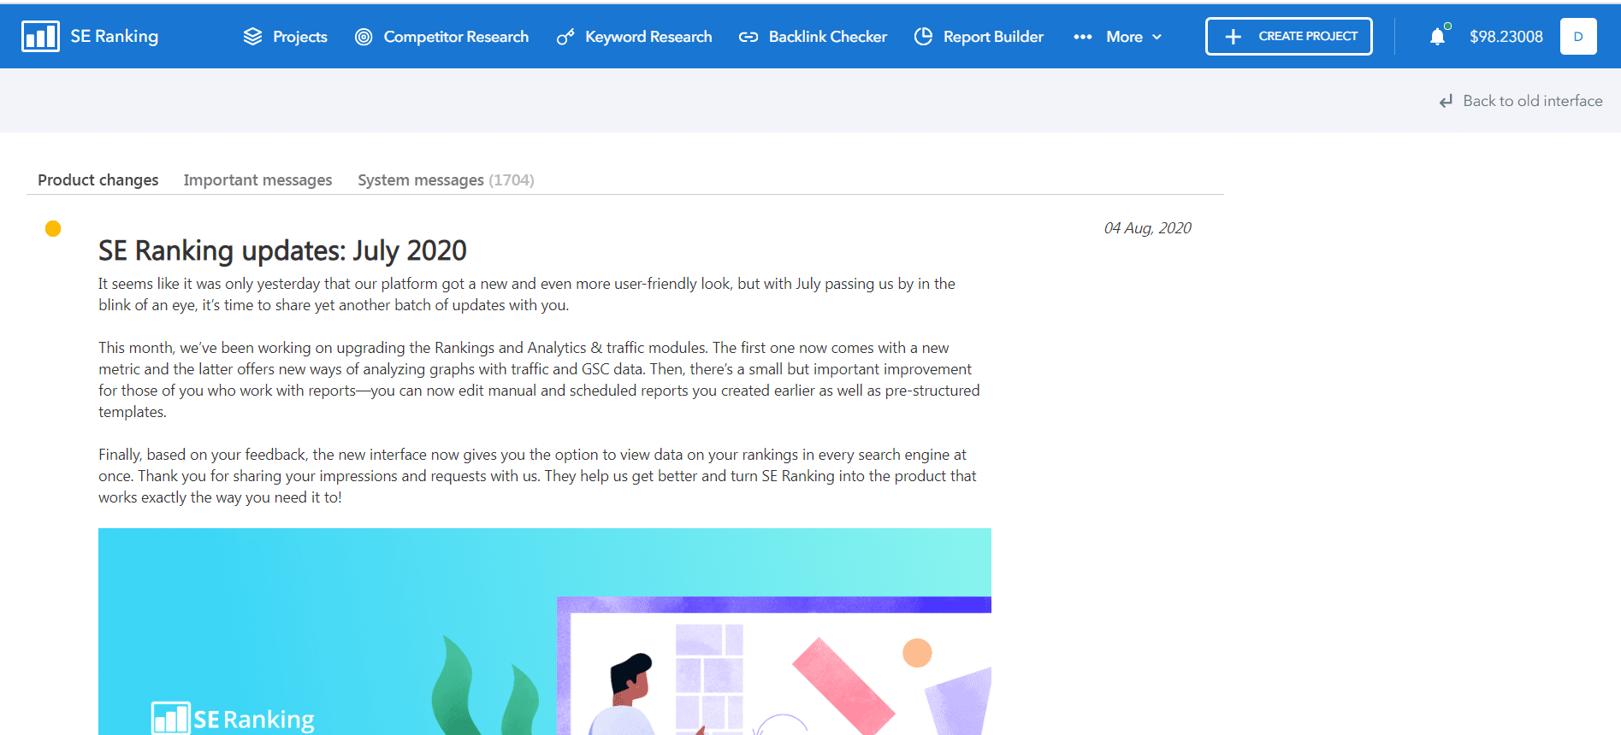The width and height of the screenshot is (1621, 735).
Task: Open the SE Ranking updates: July 2020 headline
Action: pyautogui.click(x=282, y=250)
